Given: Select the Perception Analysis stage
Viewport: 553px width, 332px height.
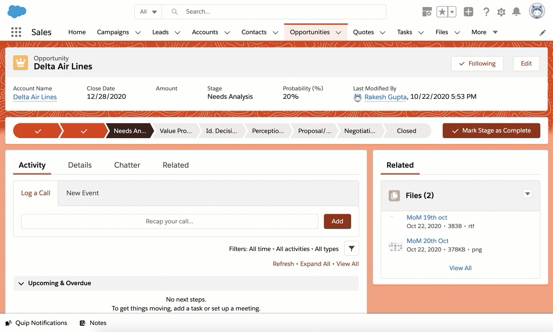Looking at the screenshot, I should coord(268,131).
